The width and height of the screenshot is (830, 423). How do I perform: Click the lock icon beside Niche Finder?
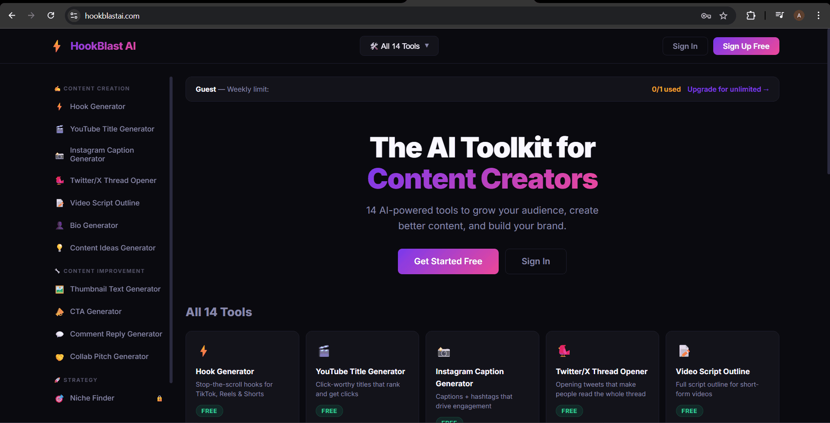160,398
